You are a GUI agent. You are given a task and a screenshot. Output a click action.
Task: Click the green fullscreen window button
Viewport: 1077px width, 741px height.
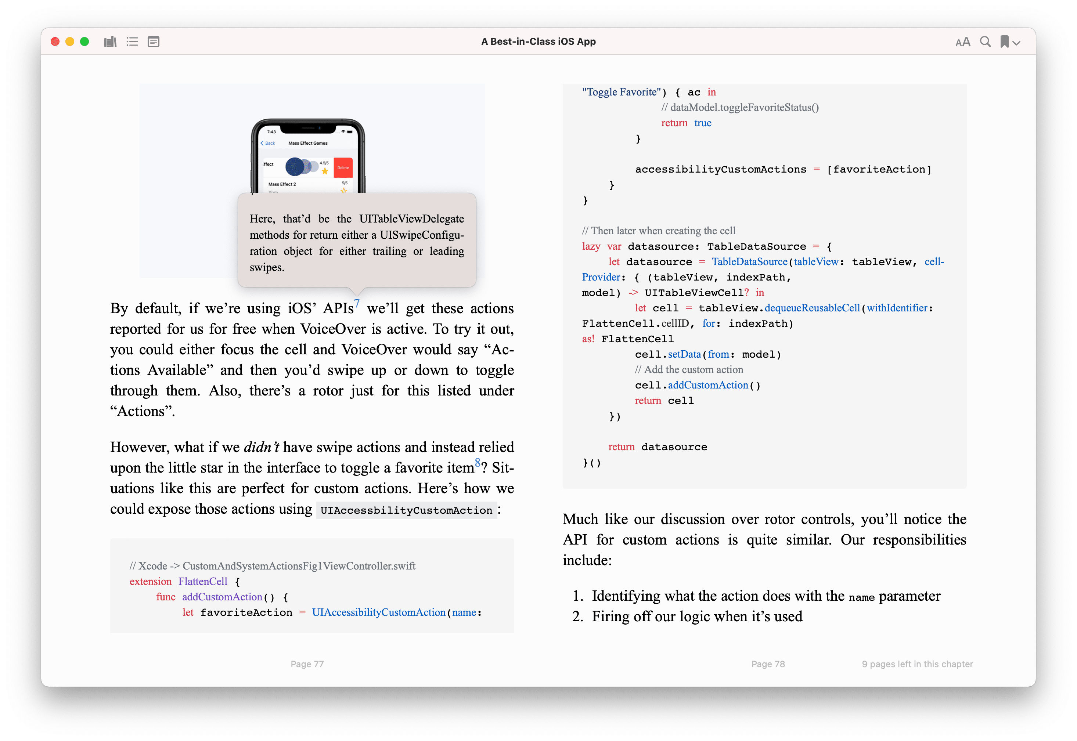click(x=84, y=42)
